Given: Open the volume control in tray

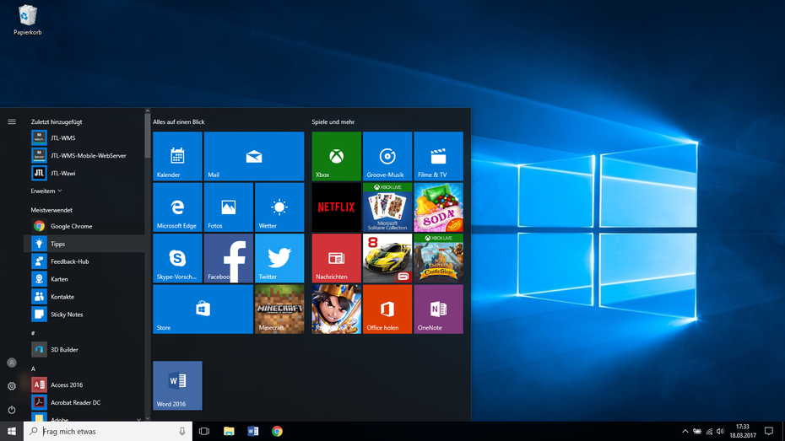Looking at the screenshot, I should coord(720,431).
